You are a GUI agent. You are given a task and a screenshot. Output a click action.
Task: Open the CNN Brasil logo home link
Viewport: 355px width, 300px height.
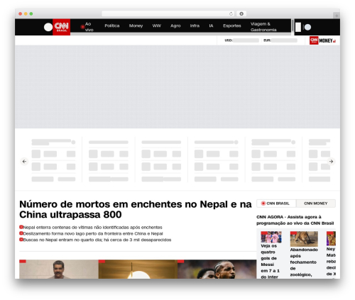(x=61, y=27)
